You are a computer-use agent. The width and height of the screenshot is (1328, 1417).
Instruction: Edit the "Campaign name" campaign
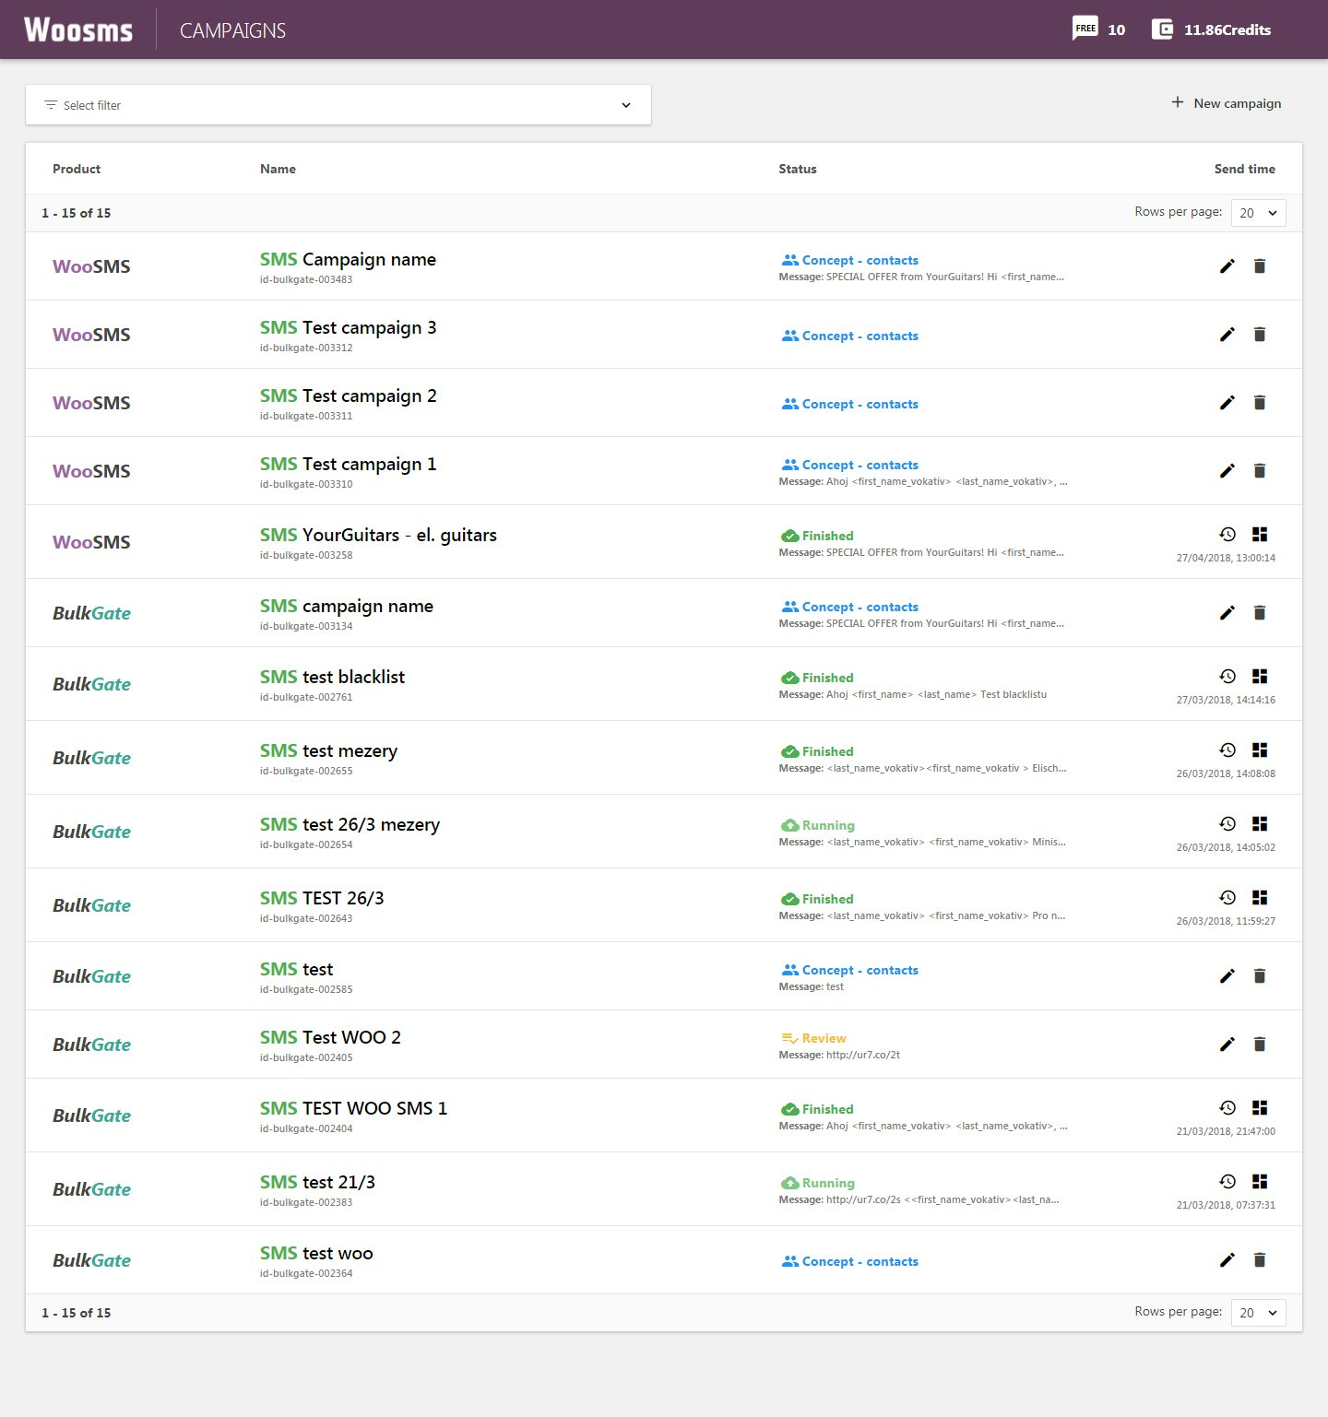click(x=1227, y=266)
